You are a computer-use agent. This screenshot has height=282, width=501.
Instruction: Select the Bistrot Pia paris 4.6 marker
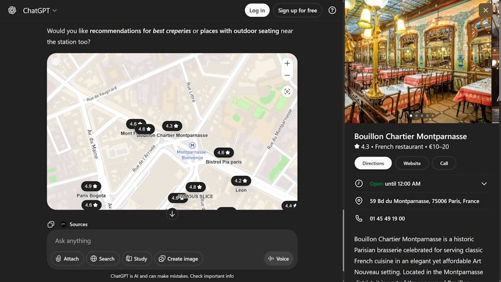click(224, 152)
